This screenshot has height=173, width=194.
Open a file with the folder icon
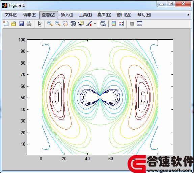[x=13, y=24]
